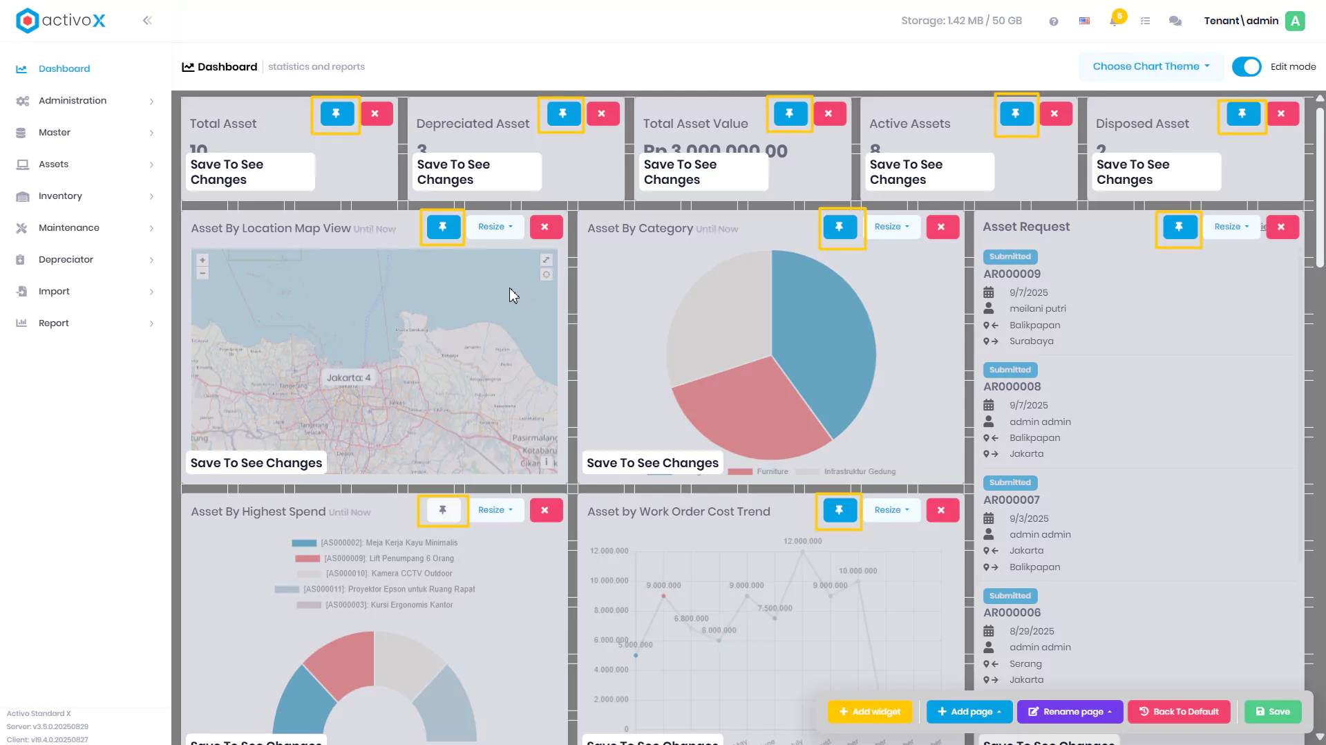The image size is (1326, 745).
Task: Select asset request AR000009
Action: pyautogui.click(x=1012, y=274)
